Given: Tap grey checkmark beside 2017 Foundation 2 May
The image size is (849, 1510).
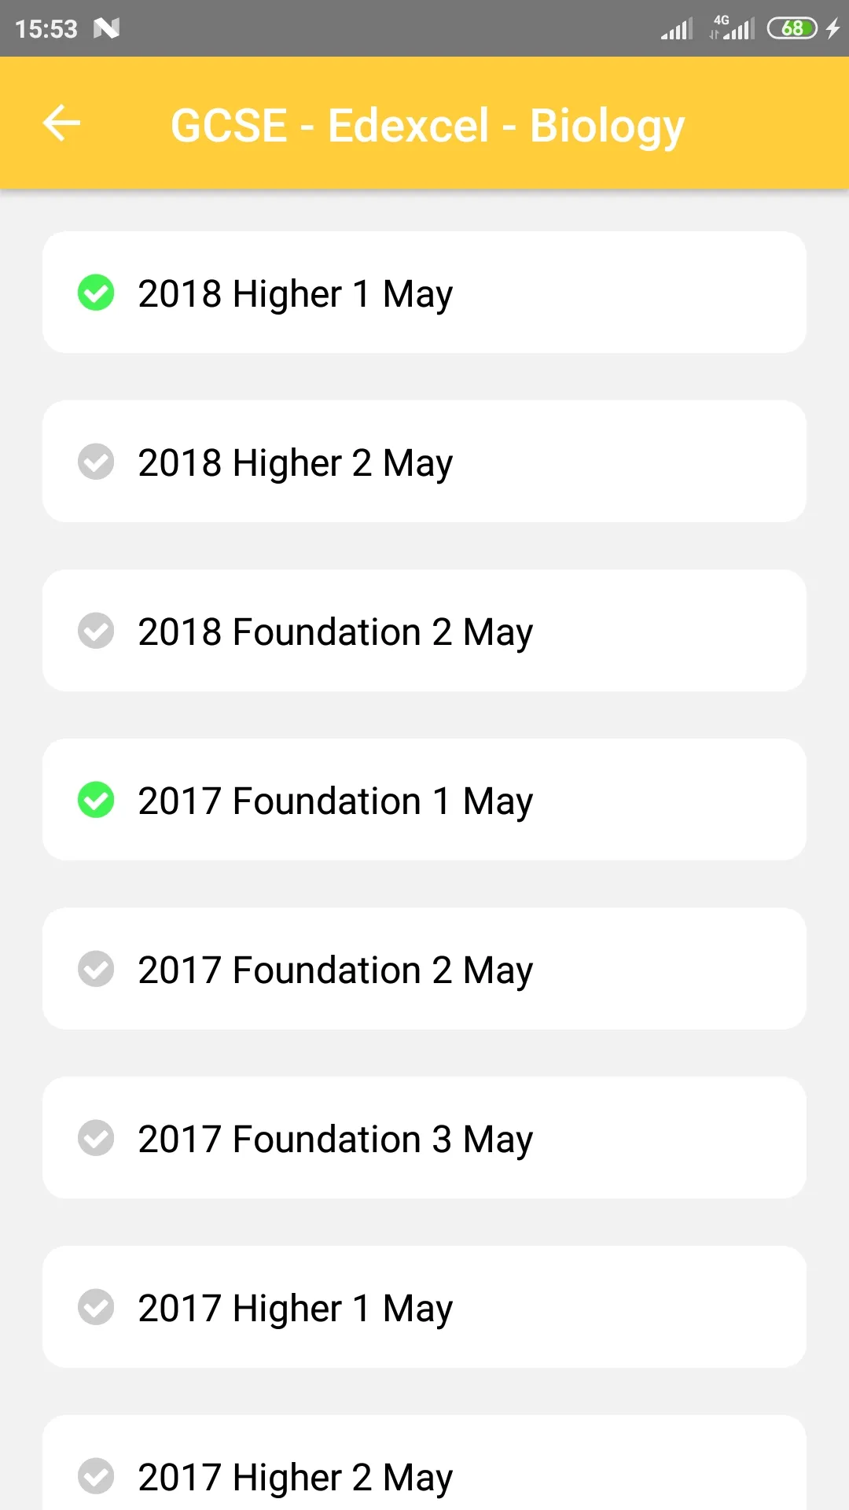Looking at the screenshot, I should (96, 969).
